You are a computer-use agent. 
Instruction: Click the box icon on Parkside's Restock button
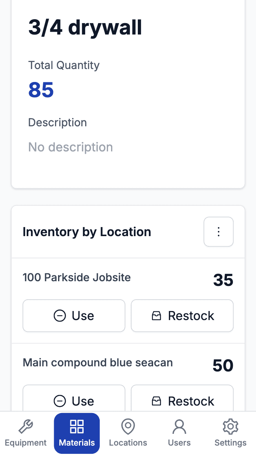pos(157,315)
